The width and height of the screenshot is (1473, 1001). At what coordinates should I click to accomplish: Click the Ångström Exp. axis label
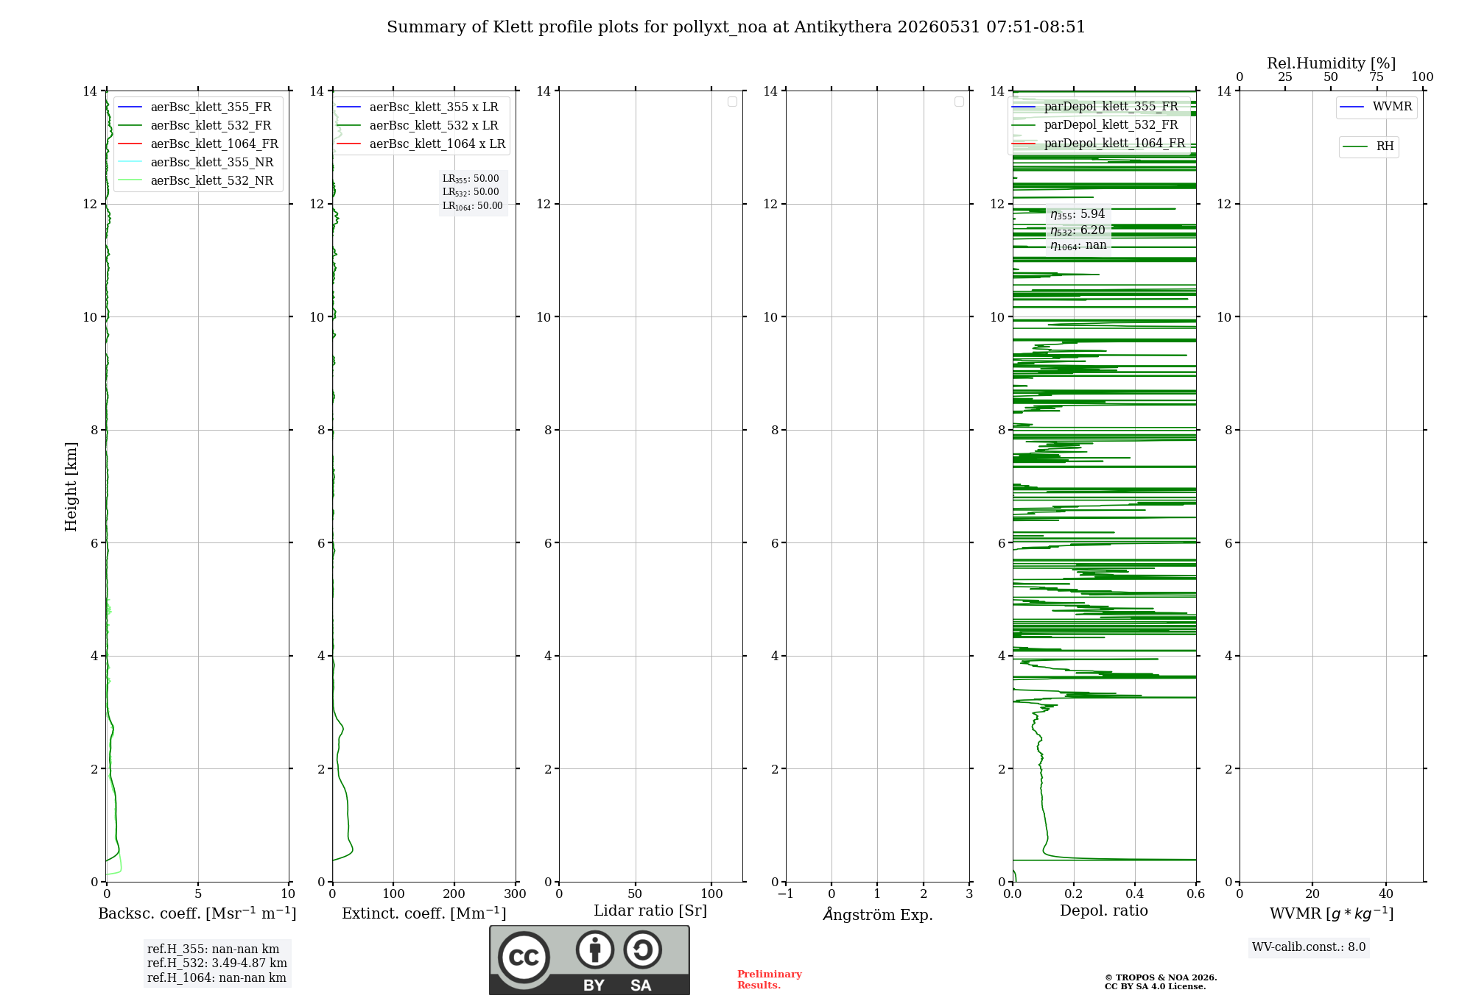point(878,914)
